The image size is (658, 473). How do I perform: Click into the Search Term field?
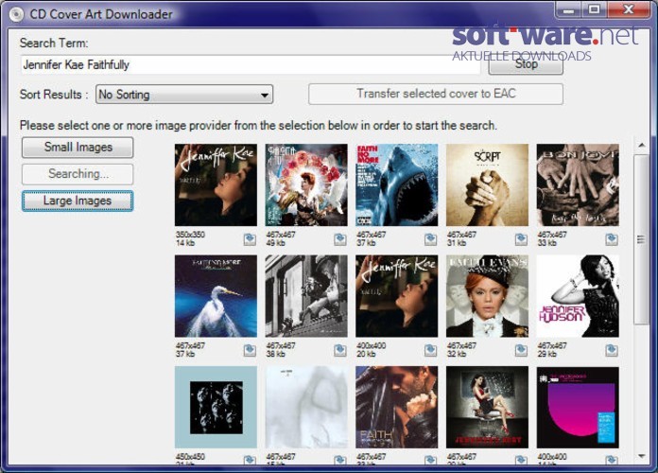pyautogui.click(x=251, y=64)
